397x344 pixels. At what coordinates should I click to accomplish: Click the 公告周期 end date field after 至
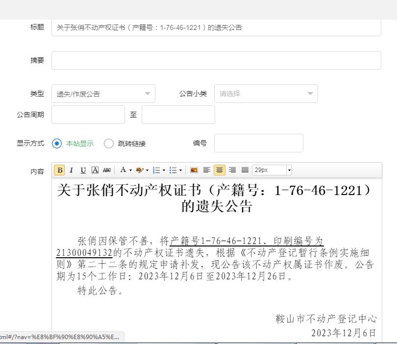tap(178, 115)
